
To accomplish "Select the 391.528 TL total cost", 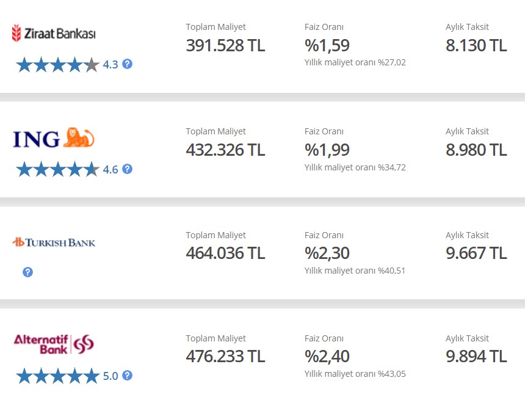I will pos(225,46).
